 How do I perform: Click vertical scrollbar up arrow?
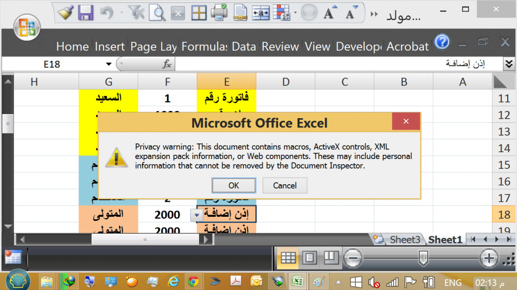(8, 81)
